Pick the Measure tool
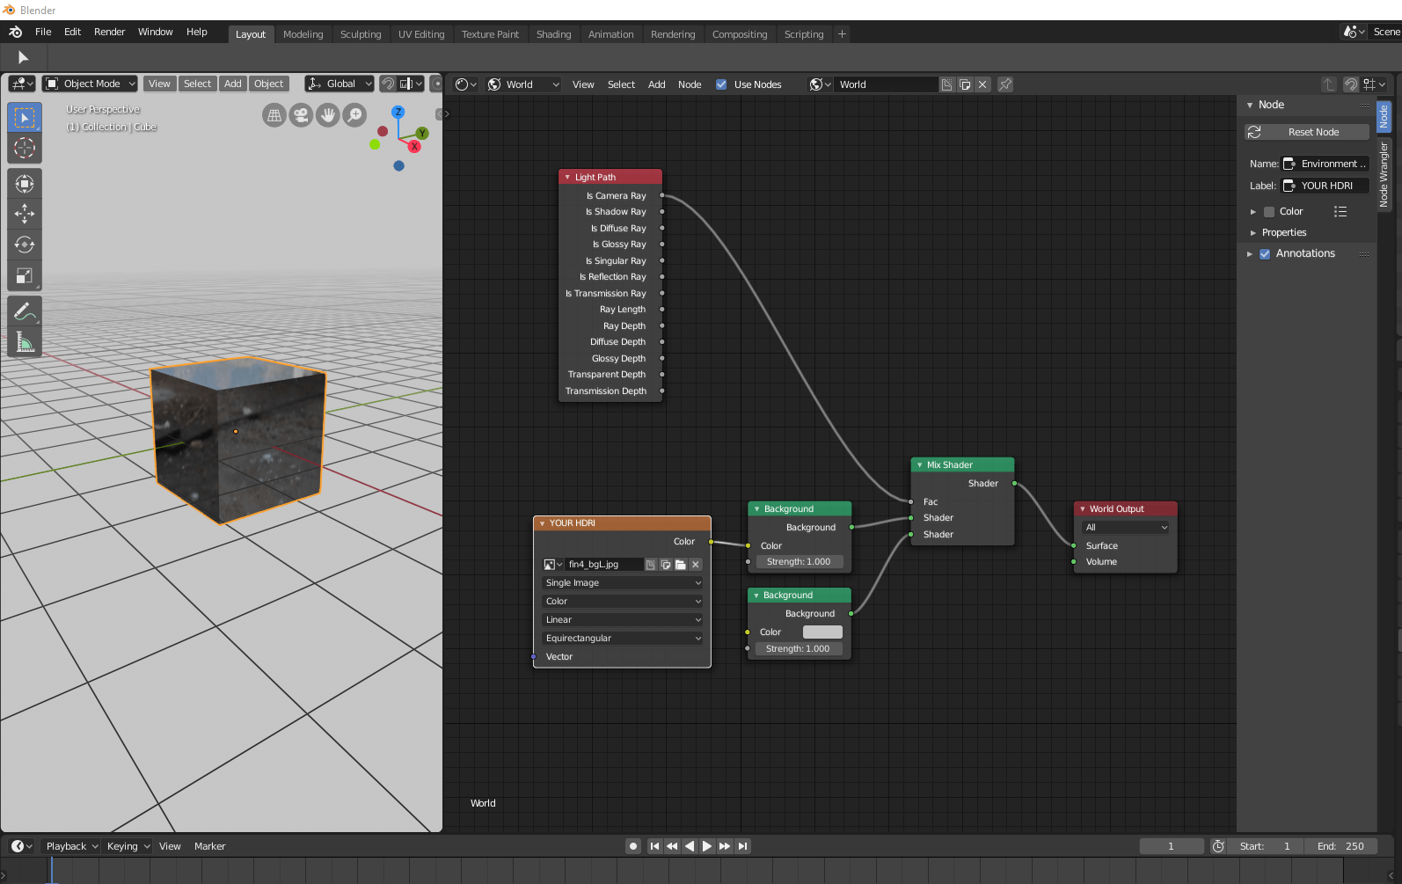This screenshot has width=1402, height=884. tap(25, 342)
